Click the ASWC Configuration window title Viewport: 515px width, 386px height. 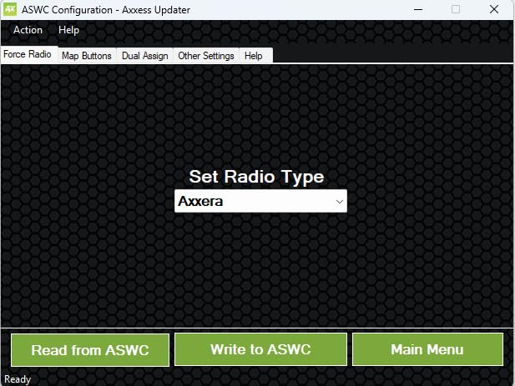(x=106, y=10)
